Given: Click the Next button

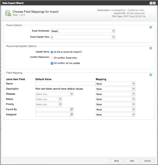Looking at the screenshot, I should [x=132, y=161].
